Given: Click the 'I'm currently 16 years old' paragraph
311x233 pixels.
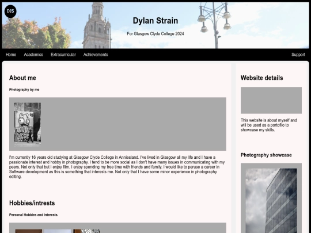Looking at the screenshot, I should (117, 167).
